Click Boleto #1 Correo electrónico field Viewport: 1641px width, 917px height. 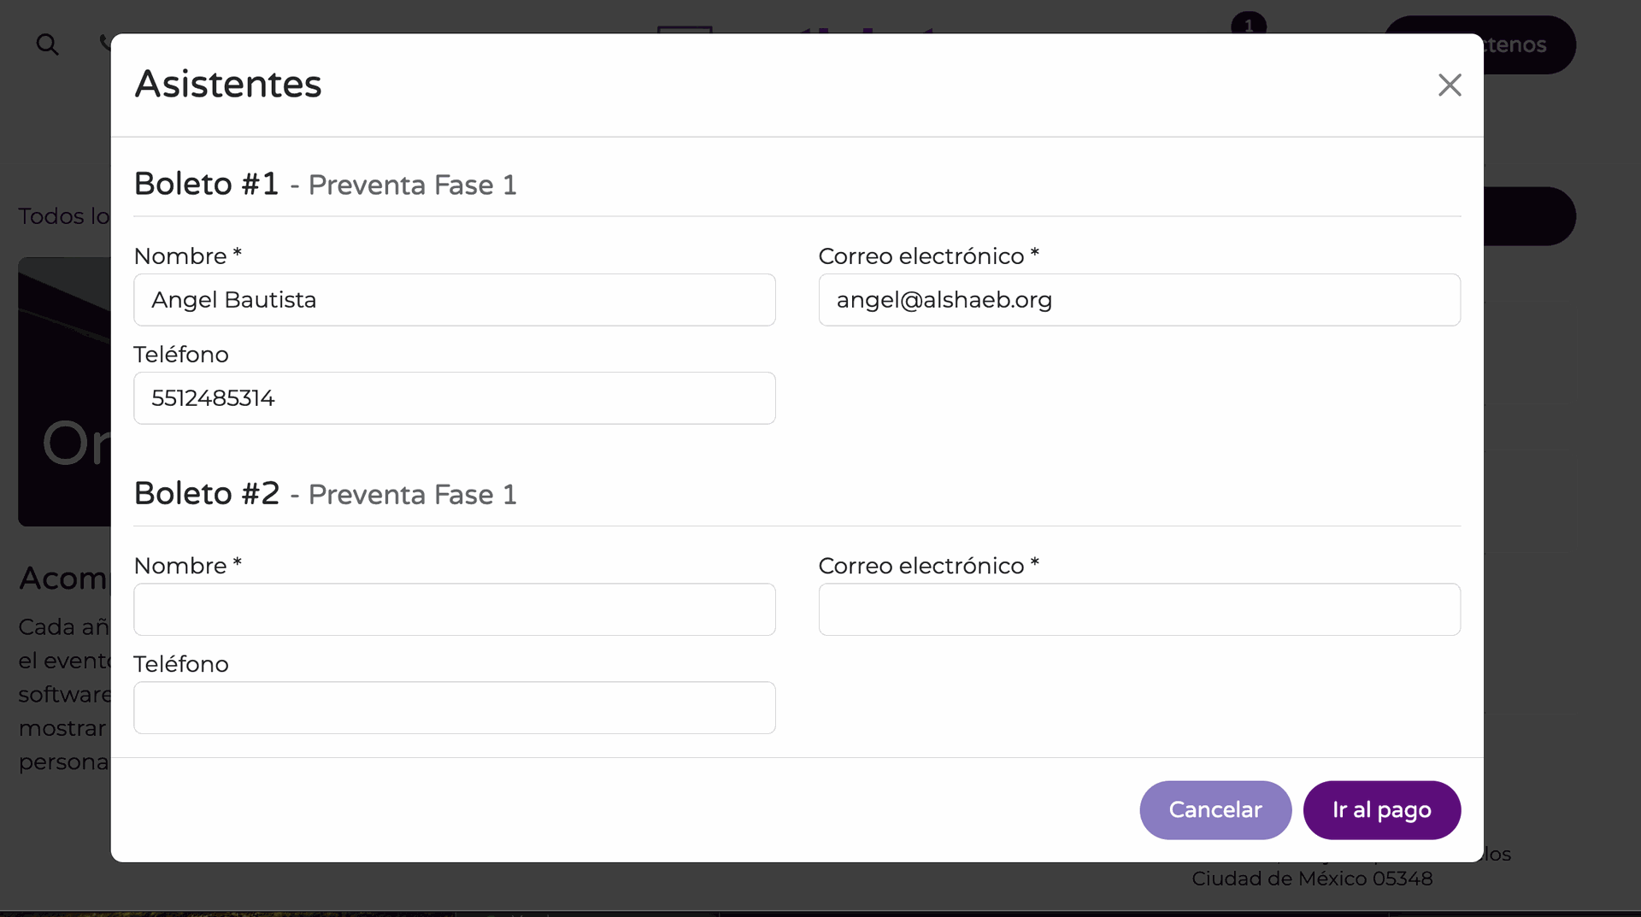tap(1139, 300)
